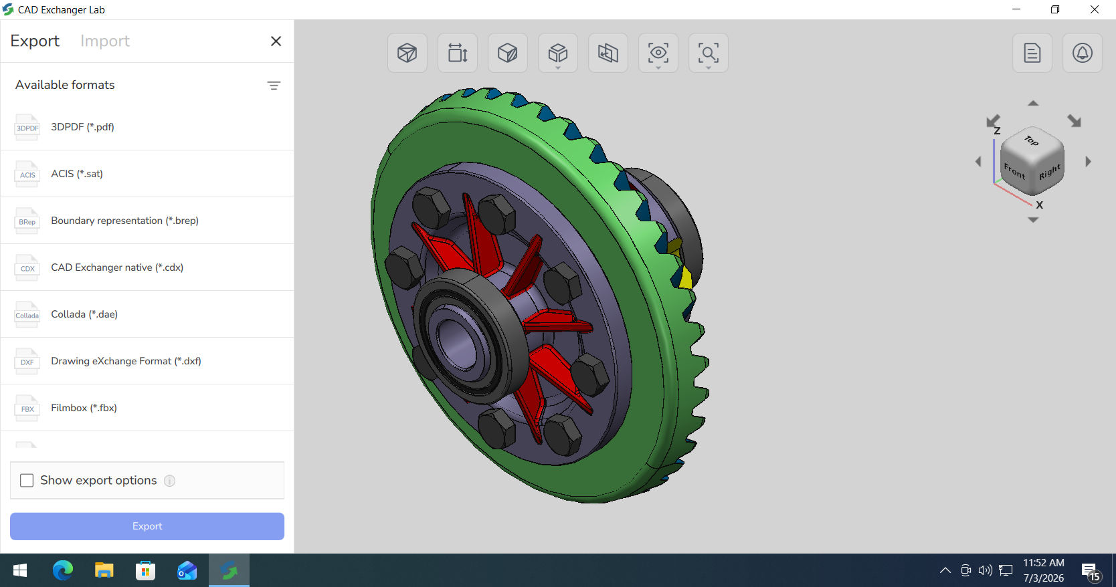Choose Drawing eXchange Format (*.dxf)
The image size is (1116, 587).
point(147,361)
